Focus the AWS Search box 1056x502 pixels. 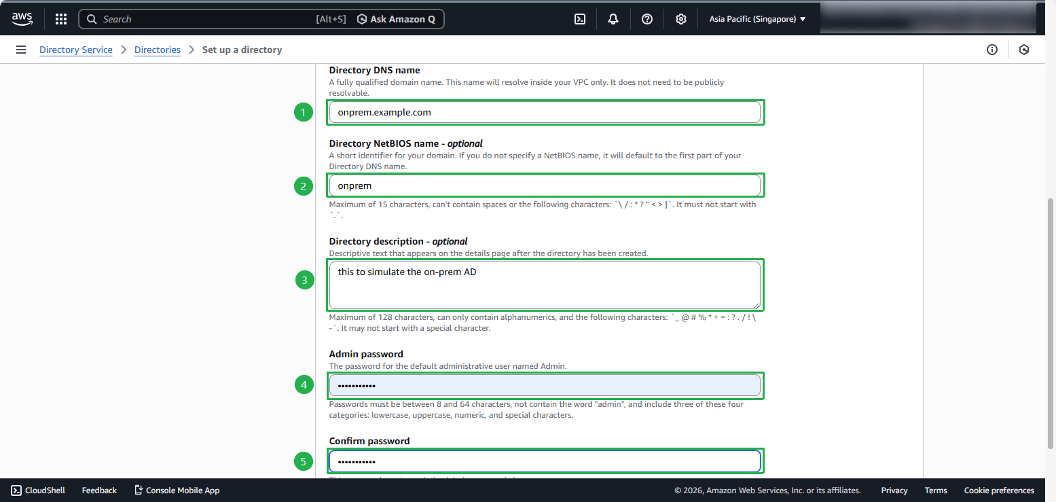click(204, 19)
